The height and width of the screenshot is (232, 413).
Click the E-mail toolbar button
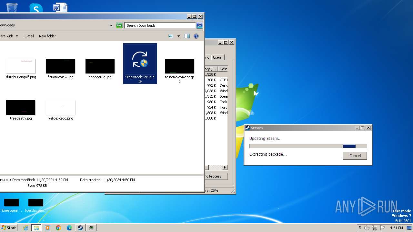click(29, 36)
